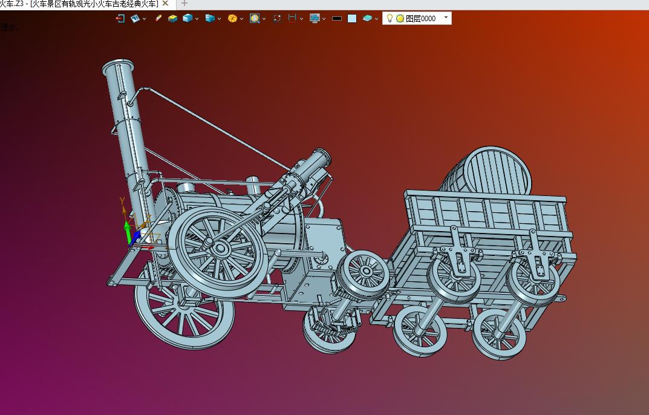649x415 pixels.
Task: Click the dashed selection box icon
Action: tap(277, 18)
